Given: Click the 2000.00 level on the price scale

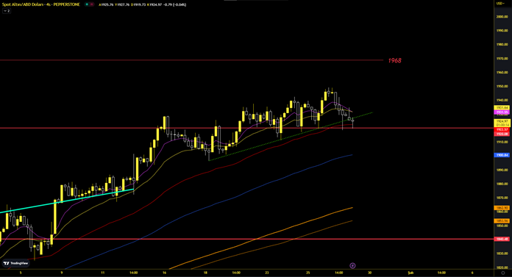Looking at the screenshot, I should click(502, 17).
